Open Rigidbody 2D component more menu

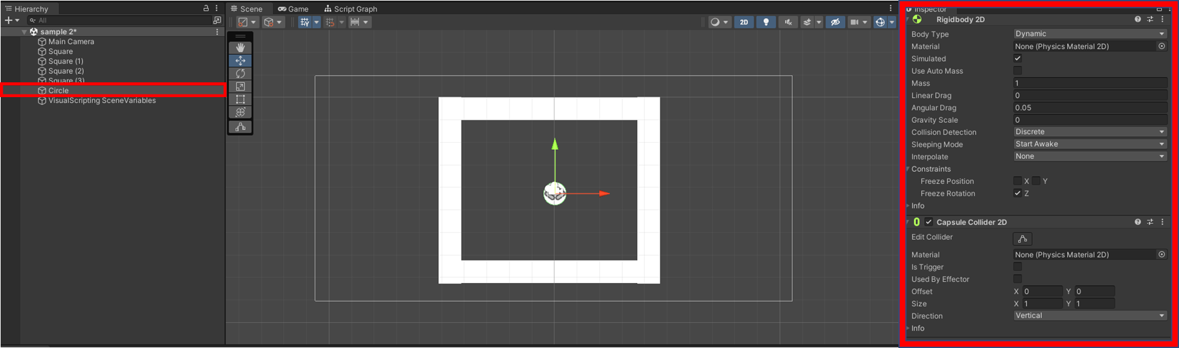pos(1162,19)
